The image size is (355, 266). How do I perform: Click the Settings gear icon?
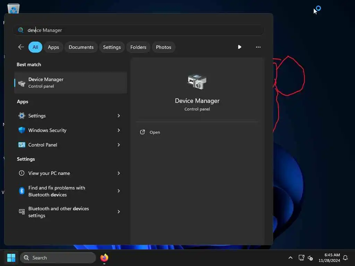pos(22,116)
